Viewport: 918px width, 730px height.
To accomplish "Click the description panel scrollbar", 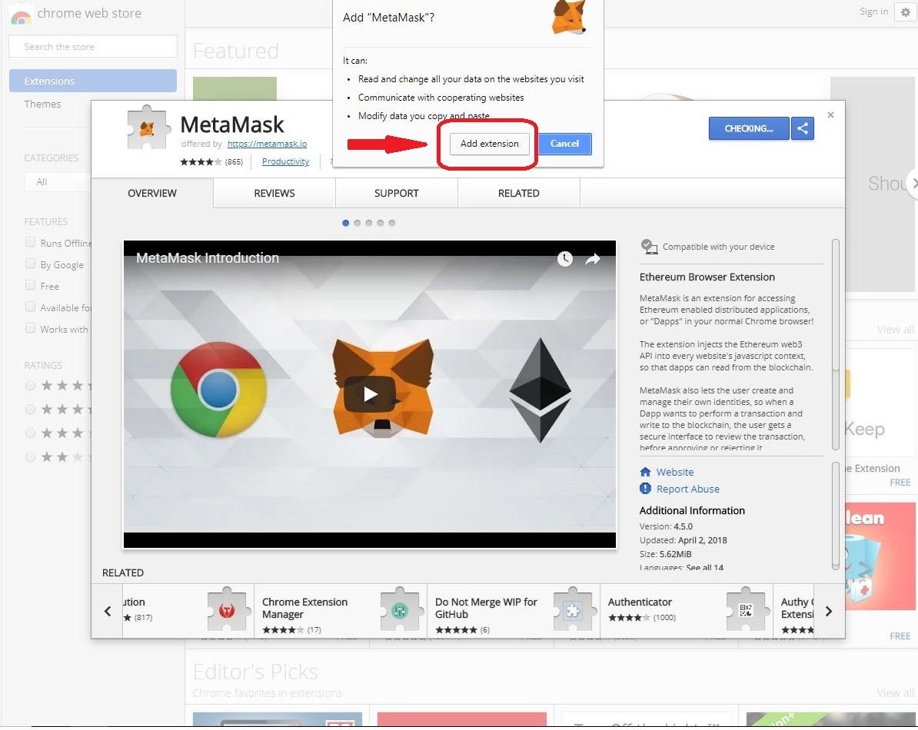I will tap(836, 345).
